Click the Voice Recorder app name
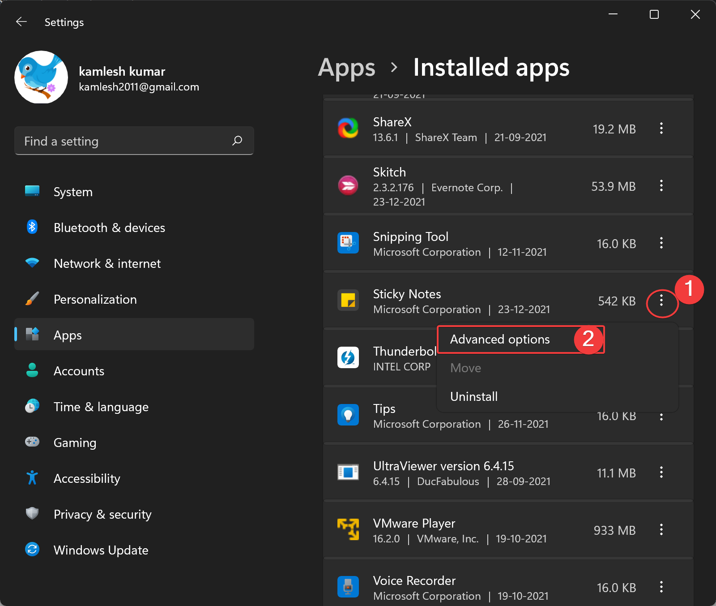This screenshot has width=716, height=606. (414, 580)
